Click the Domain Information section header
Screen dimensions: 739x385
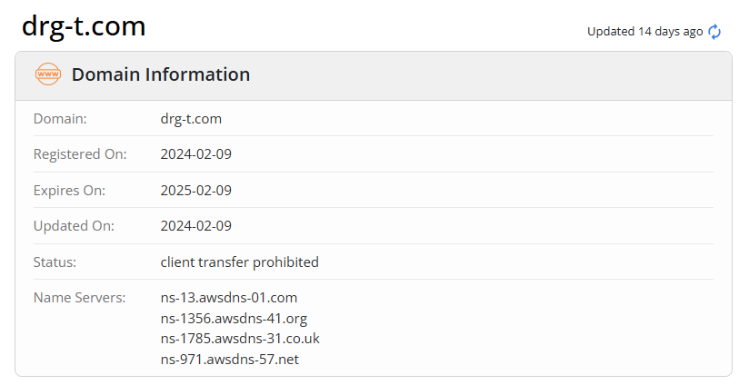160,74
